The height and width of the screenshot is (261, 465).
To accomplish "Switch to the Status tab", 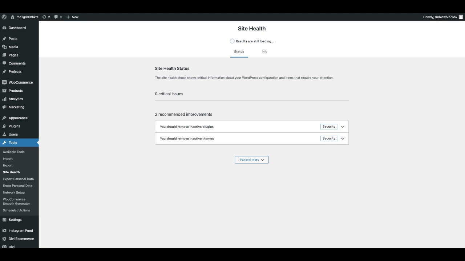I will pyautogui.click(x=239, y=51).
